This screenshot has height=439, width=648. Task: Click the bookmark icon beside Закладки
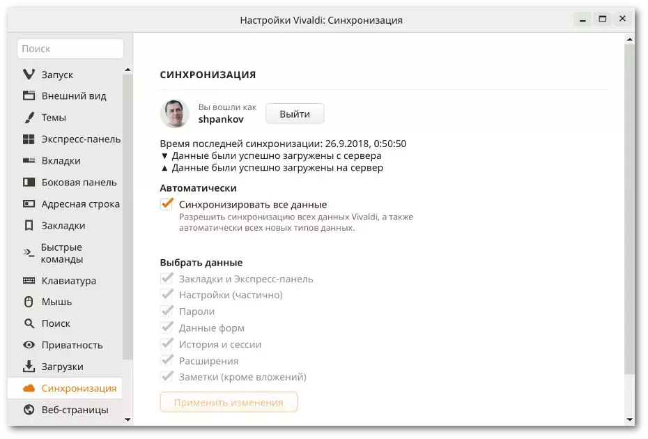[29, 226]
